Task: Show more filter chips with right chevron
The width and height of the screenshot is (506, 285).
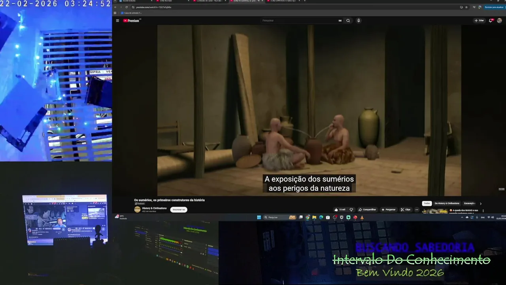Action: point(481,203)
